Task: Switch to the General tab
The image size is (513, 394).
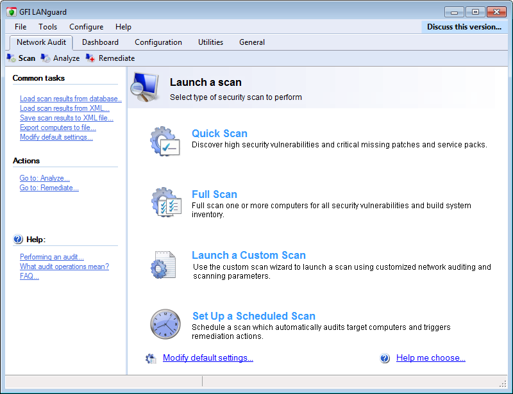Action: [252, 42]
